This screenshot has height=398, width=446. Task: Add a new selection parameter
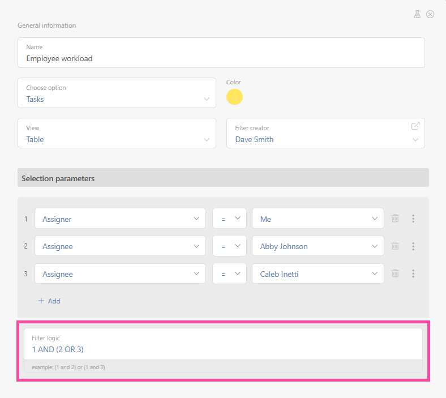click(x=49, y=301)
